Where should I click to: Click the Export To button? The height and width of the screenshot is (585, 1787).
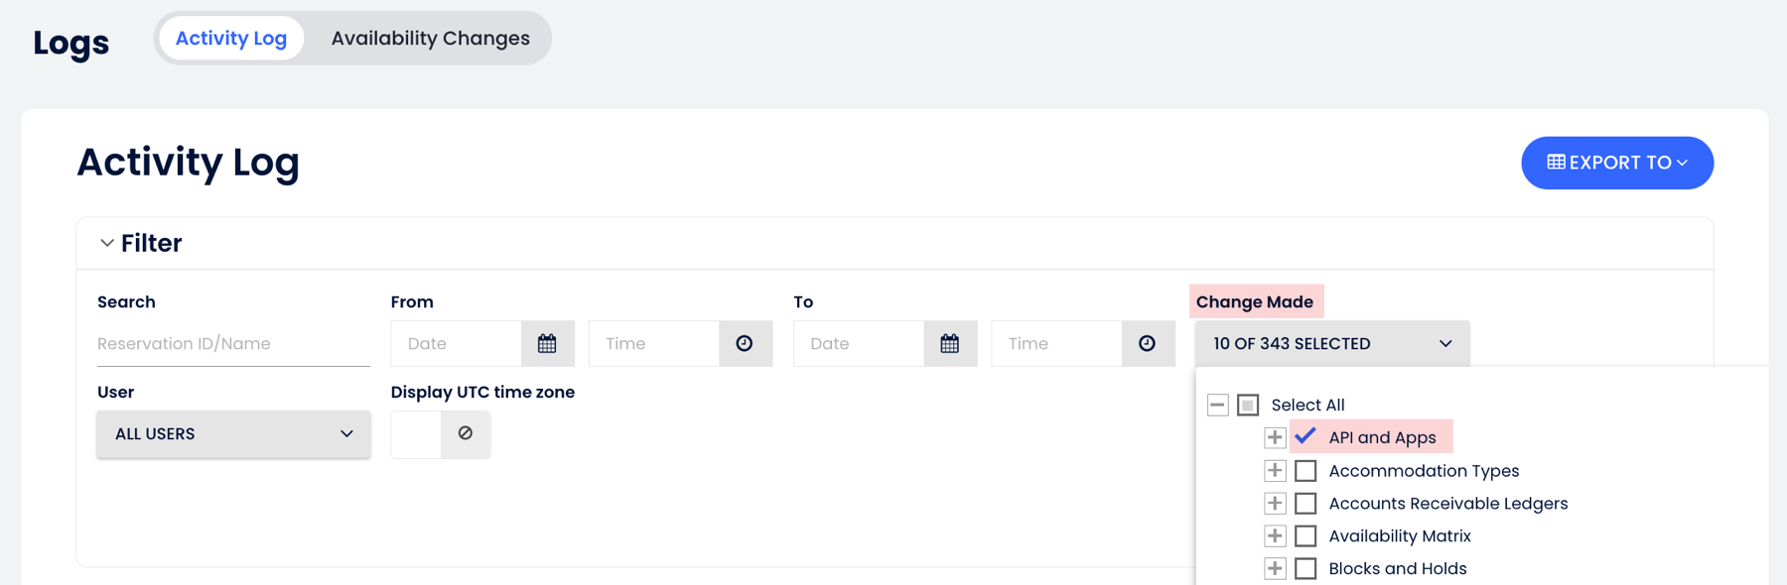(x=1616, y=163)
